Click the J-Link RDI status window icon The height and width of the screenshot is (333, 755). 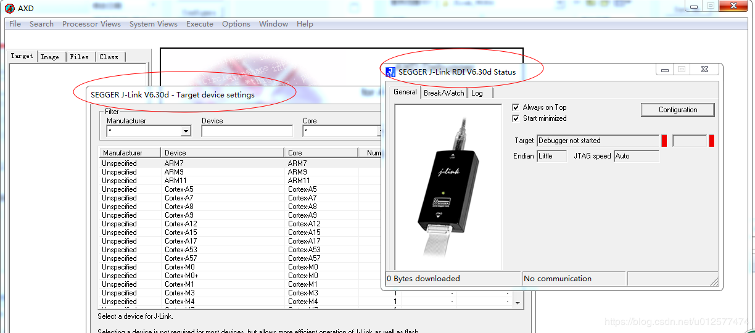click(390, 72)
